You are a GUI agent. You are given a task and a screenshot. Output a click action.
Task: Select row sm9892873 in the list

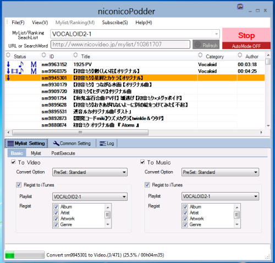click(135, 118)
